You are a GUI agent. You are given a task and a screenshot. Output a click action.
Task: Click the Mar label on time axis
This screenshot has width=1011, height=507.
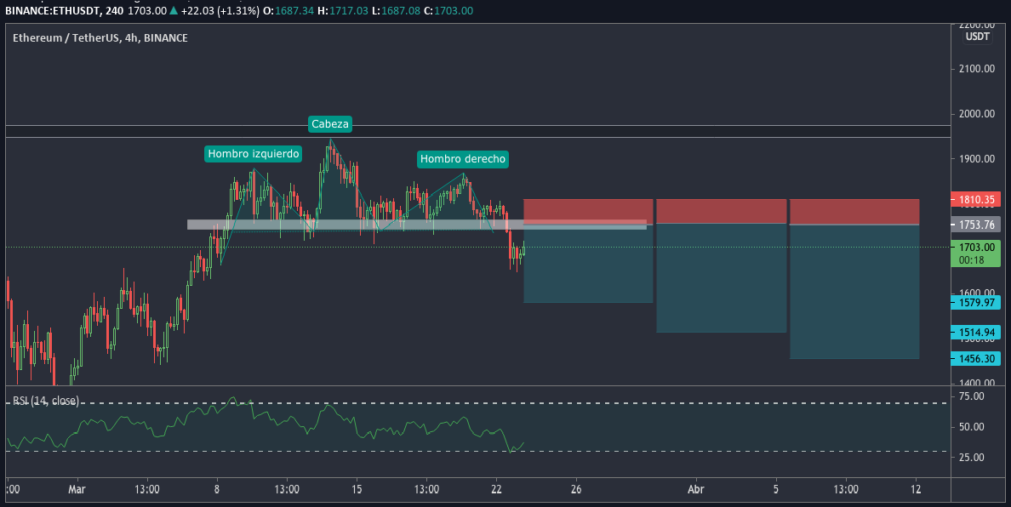click(77, 490)
